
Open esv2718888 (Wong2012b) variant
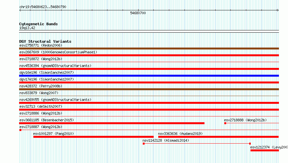245,120
